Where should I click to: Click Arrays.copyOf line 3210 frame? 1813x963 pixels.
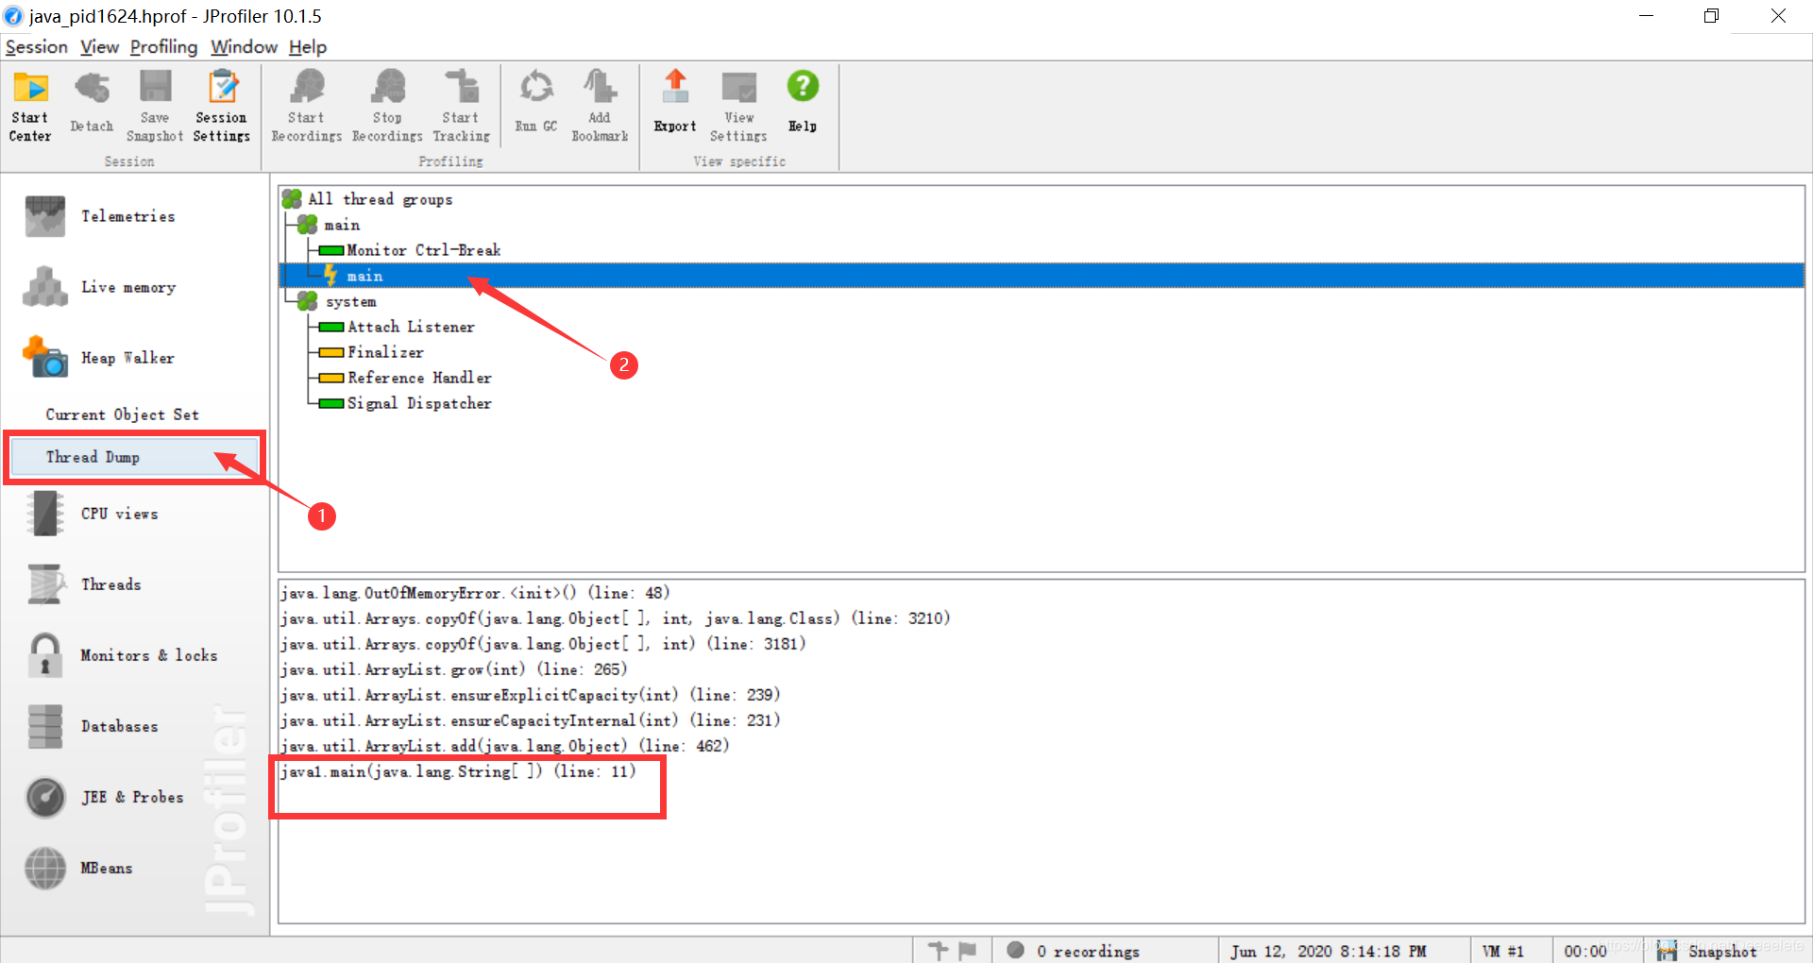click(x=616, y=618)
